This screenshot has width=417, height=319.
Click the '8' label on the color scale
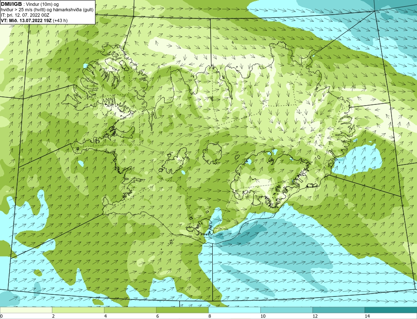[x=210, y=316]
